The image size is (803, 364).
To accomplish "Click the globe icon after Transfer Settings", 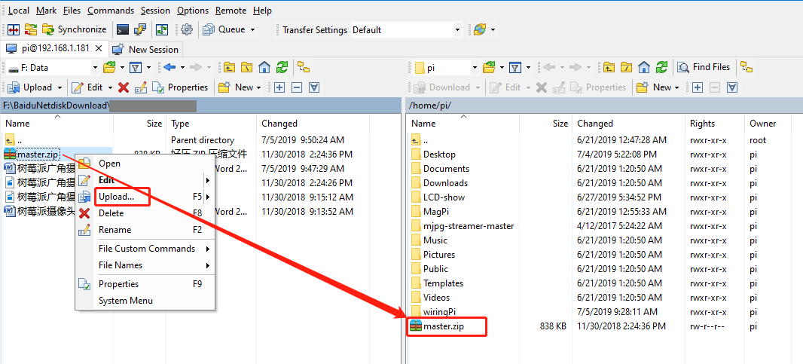I will click(480, 29).
